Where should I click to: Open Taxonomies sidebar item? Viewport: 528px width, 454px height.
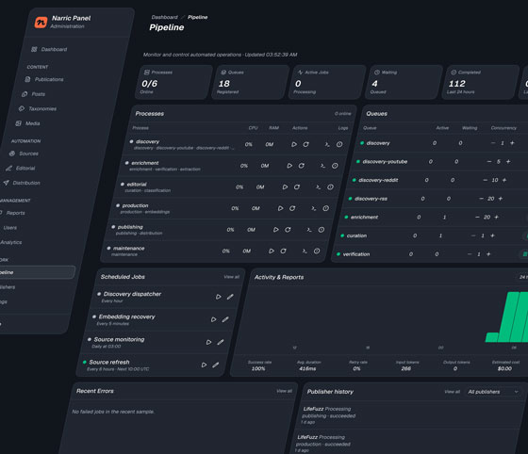click(x=38, y=108)
